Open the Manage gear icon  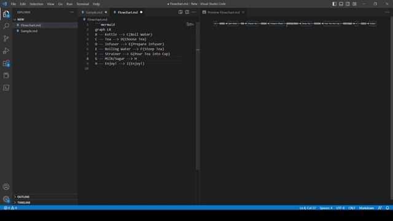point(6,200)
